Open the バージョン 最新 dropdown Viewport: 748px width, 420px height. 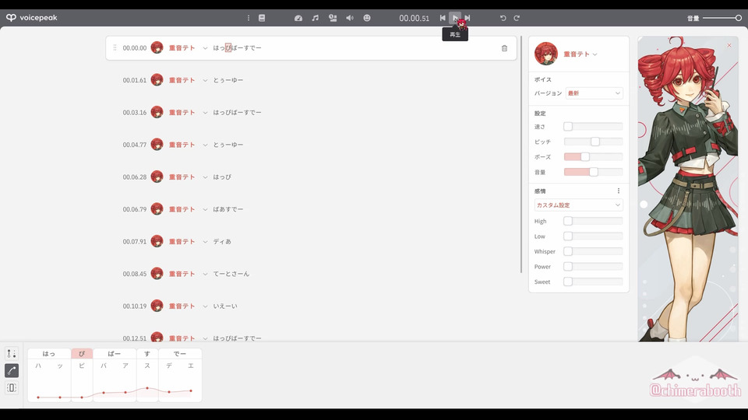pos(595,93)
